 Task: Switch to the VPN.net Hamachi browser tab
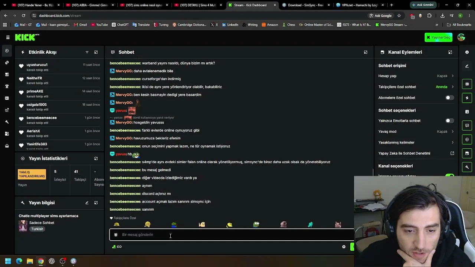[360, 5]
